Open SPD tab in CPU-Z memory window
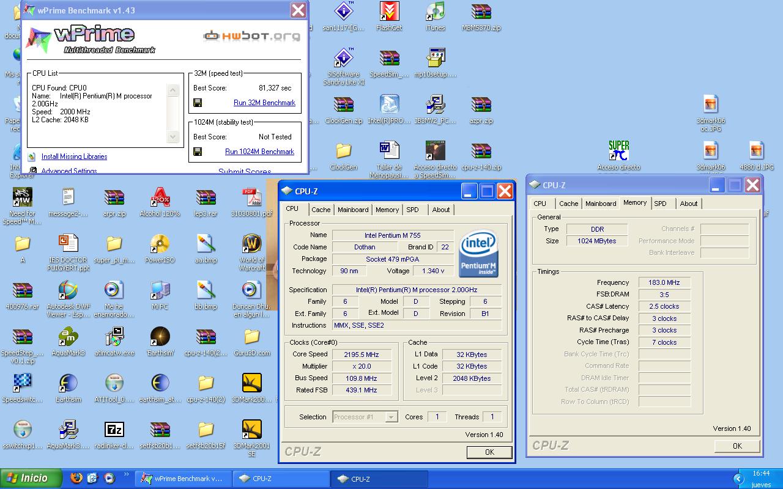 pos(660,204)
